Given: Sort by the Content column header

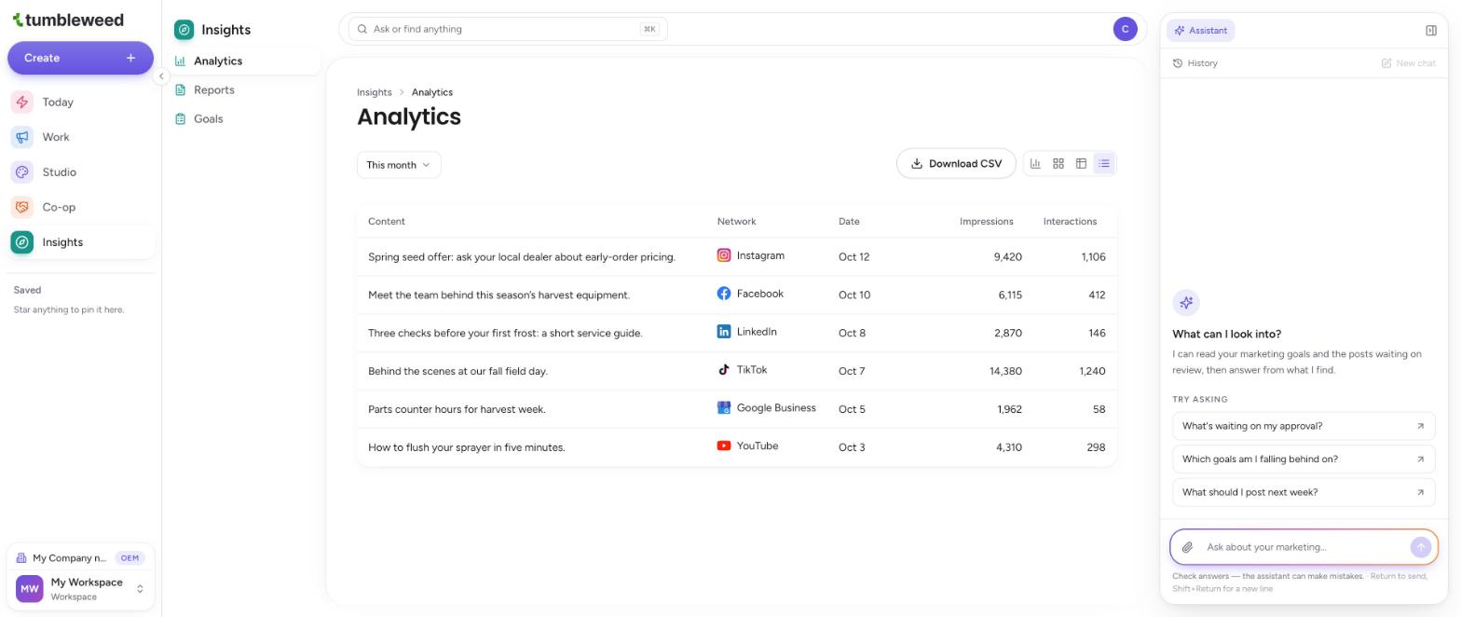Looking at the screenshot, I should click(387, 222).
